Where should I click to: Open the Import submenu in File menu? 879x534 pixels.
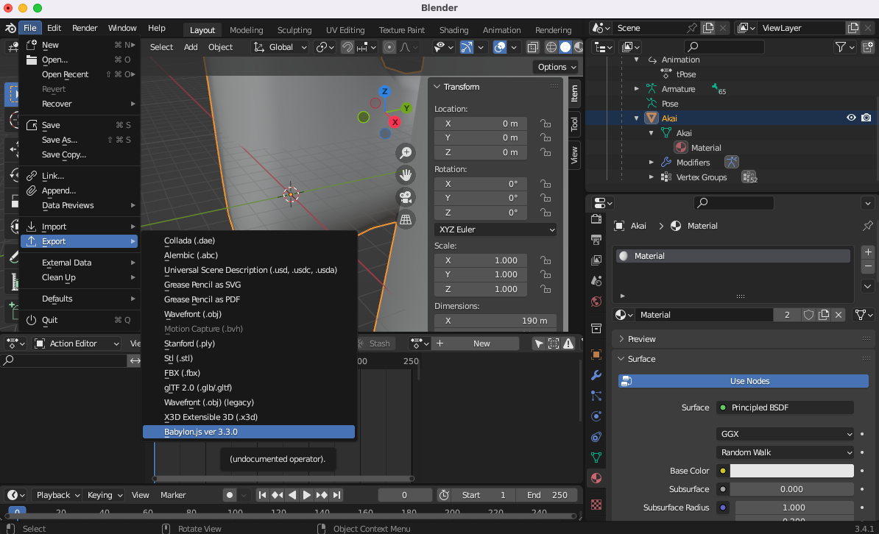80,227
